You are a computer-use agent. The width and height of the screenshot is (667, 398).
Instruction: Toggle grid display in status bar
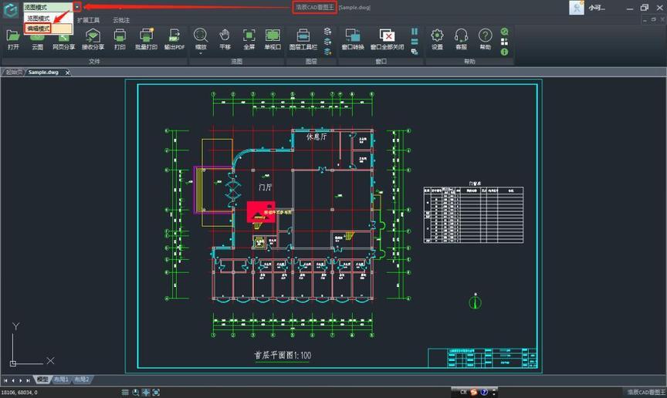click(124, 393)
